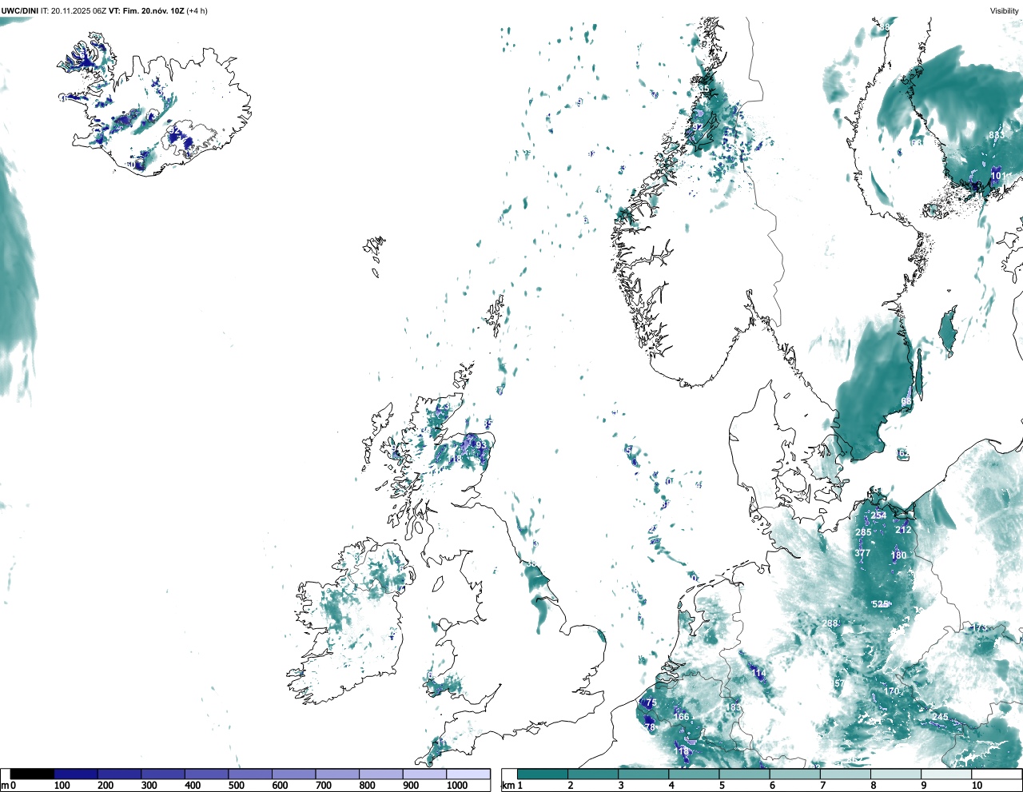Click the 7 tick label on km legend
1023x792 pixels.
coord(822,786)
